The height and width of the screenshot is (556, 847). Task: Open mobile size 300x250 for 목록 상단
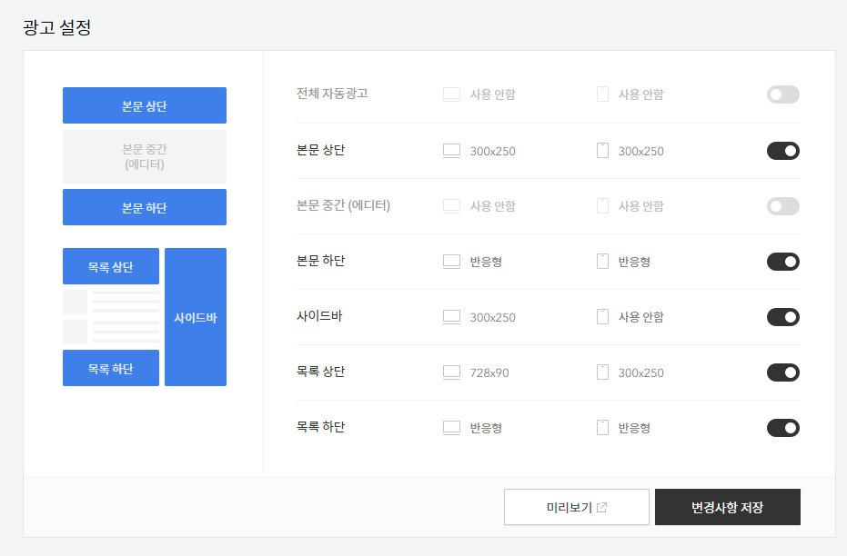point(640,373)
